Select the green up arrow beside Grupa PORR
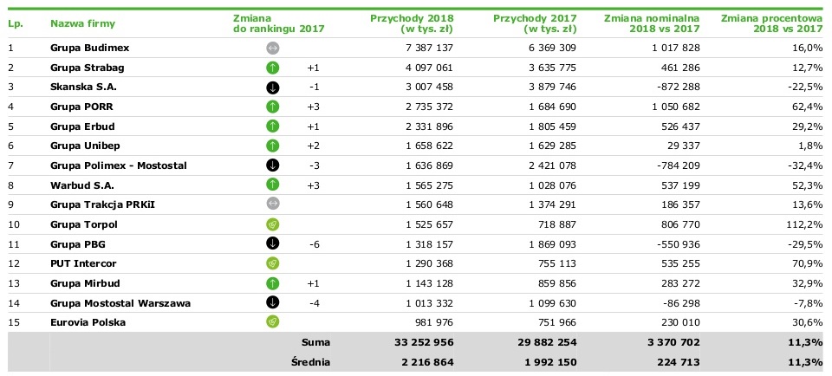832x376 pixels. pyautogui.click(x=272, y=107)
